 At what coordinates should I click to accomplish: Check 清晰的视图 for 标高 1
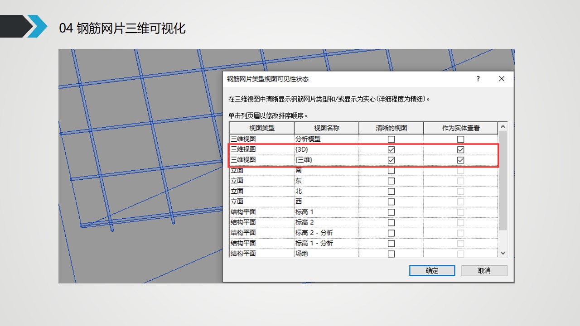coord(391,212)
